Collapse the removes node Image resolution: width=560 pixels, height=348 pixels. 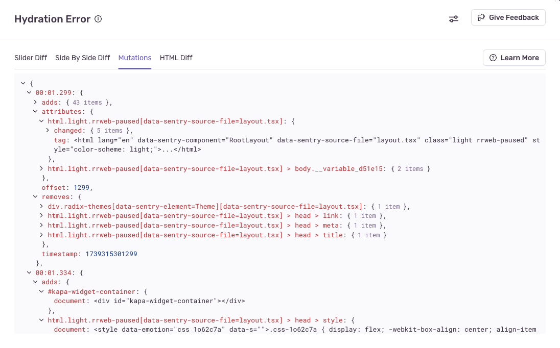(36, 196)
